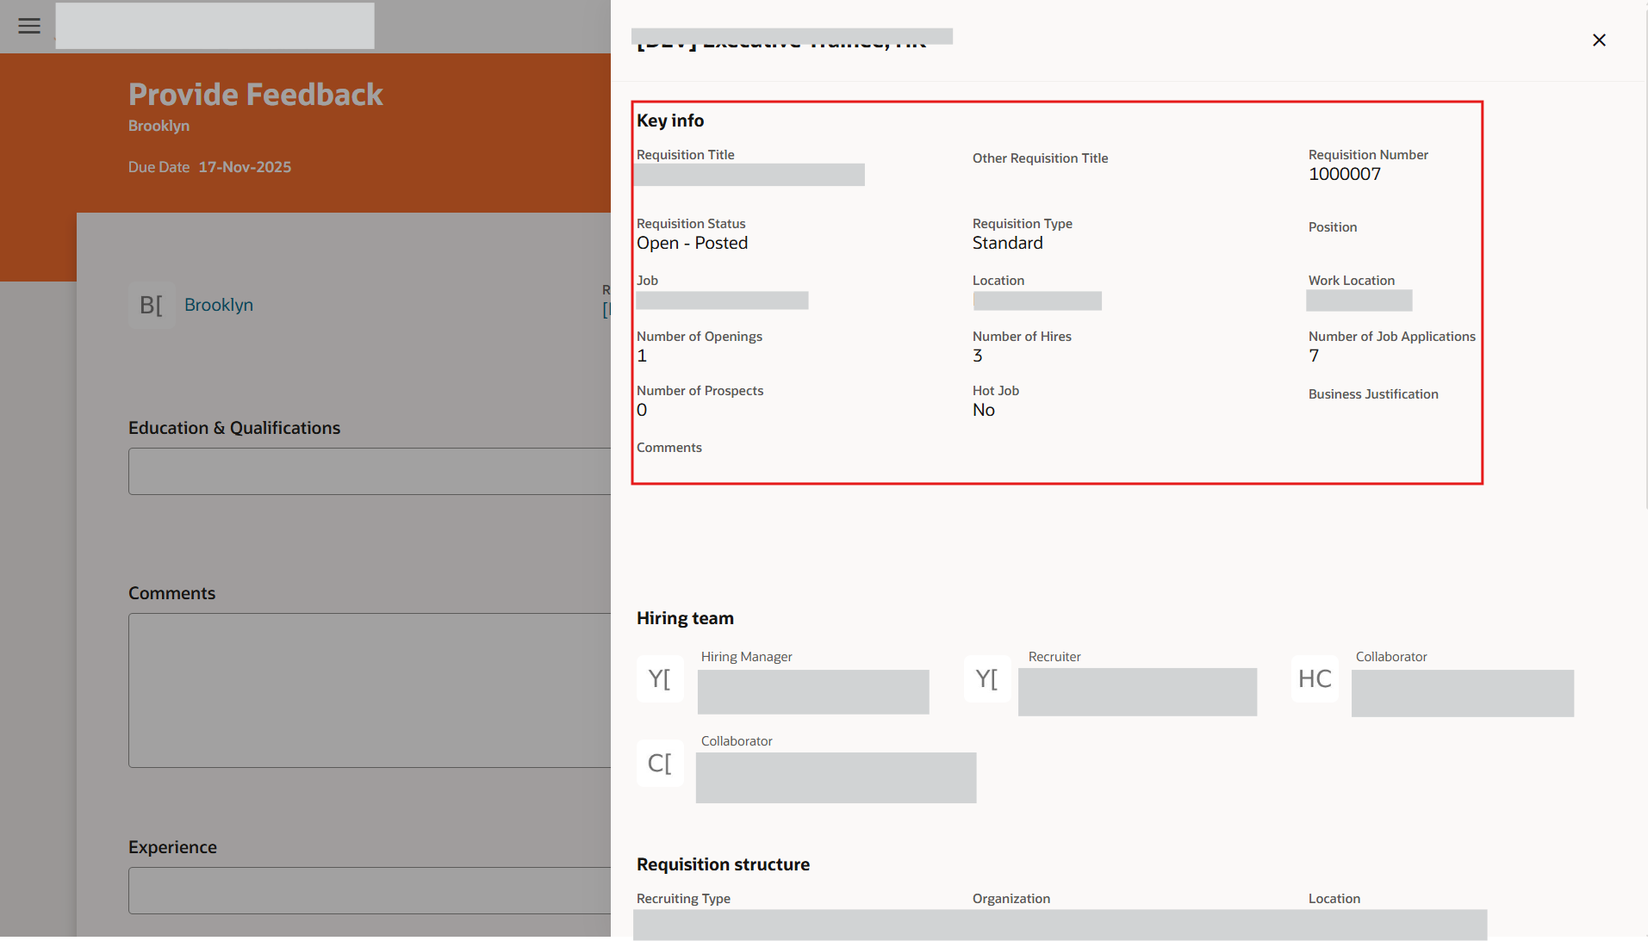
Task: Click the Number of Openings label
Action: [x=699, y=337]
